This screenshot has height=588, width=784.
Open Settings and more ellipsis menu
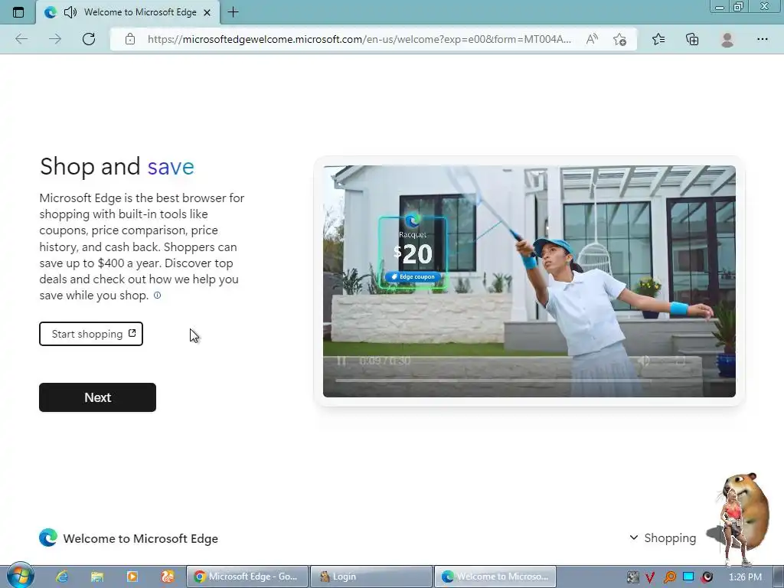pyautogui.click(x=762, y=39)
